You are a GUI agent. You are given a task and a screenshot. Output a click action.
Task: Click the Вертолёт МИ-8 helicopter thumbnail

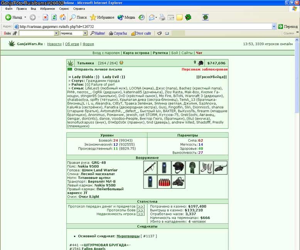pyautogui.click(x=221, y=168)
